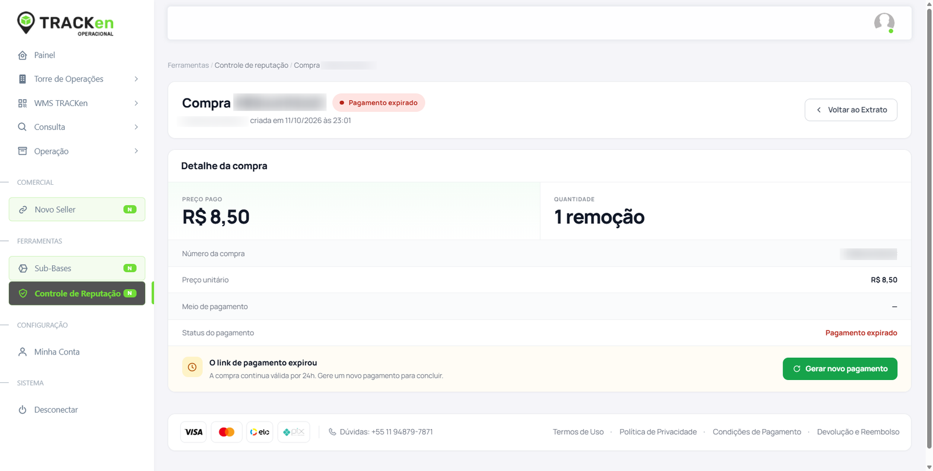The height and width of the screenshot is (471, 933).
Task: Open Minha Conta settings
Action: (x=77, y=352)
